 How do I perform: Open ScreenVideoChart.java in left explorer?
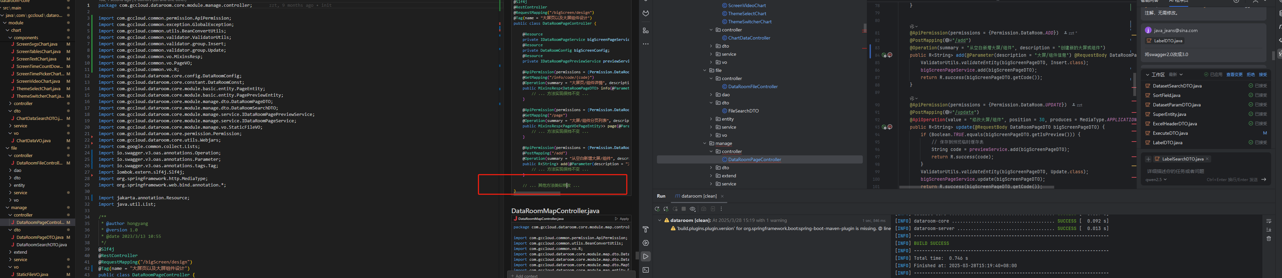coord(38,81)
